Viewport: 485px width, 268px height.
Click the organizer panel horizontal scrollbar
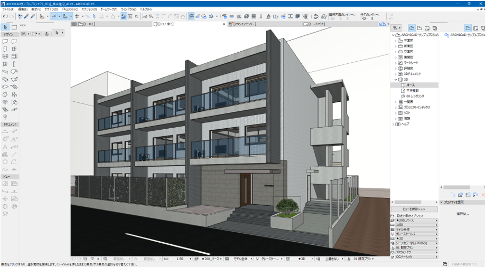pos(456,187)
